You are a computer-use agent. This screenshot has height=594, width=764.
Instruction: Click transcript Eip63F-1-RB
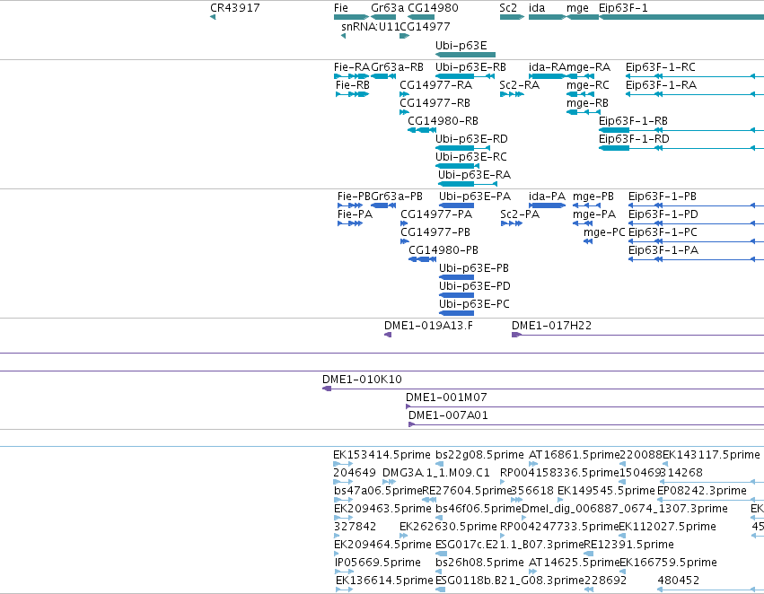(633, 121)
